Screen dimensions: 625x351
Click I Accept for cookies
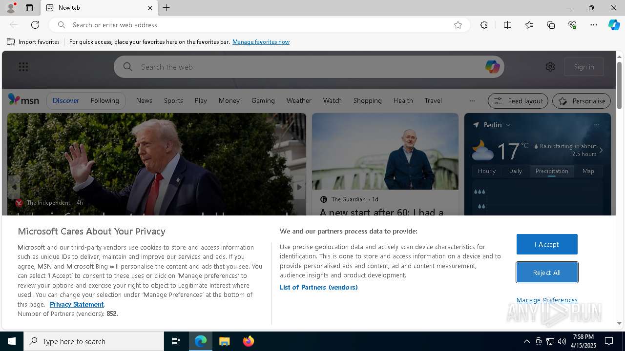point(547,244)
